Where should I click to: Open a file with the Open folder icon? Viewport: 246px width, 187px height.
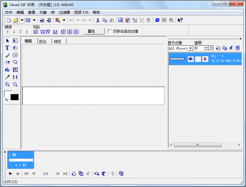(16, 20)
